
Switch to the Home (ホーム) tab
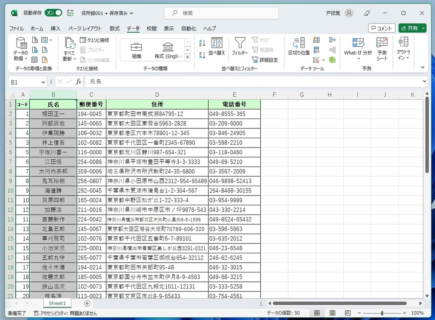click(37, 28)
